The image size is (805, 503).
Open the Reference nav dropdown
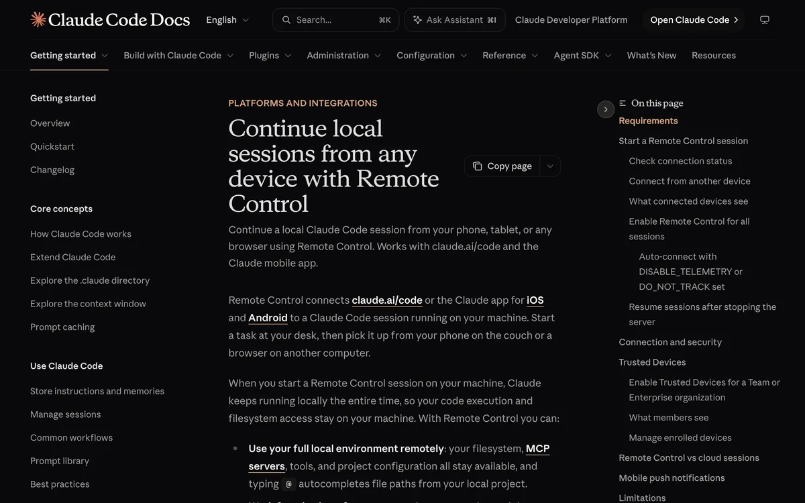point(510,56)
